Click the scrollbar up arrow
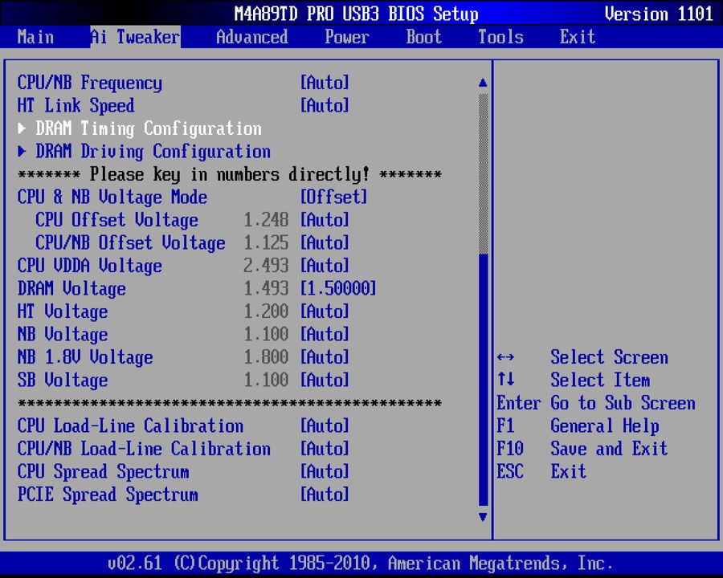This screenshot has height=578, width=723. (482, 81)
